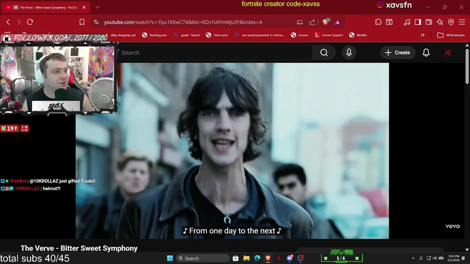The image size is (470, 264).
Task: Open YouTube notifications bell
Action: click(x=426, y=53)
